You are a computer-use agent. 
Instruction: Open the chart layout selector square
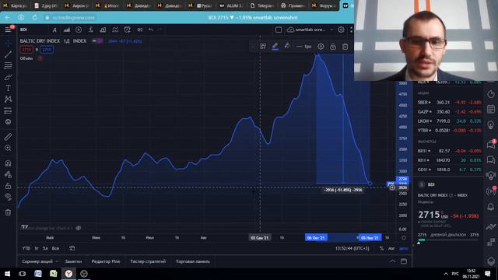point(279,30)
